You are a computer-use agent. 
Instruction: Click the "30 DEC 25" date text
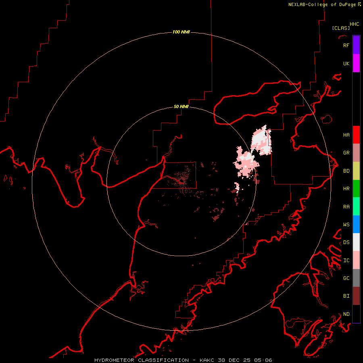coord(234,360)
